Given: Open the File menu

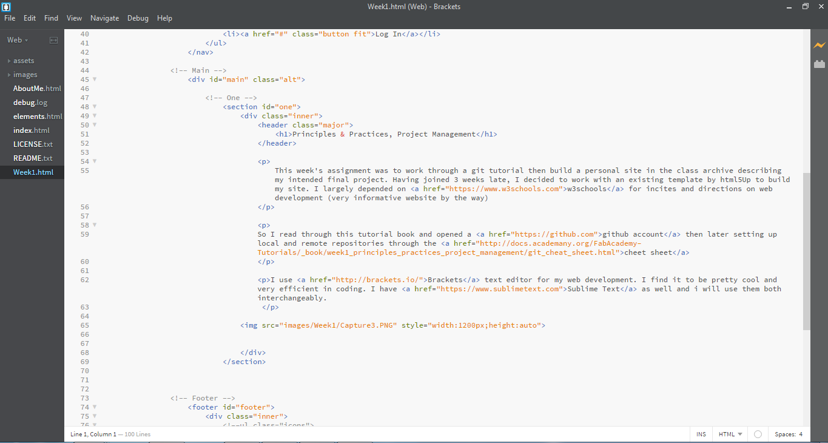Looking at the screenshot, I should pos(10,18).
